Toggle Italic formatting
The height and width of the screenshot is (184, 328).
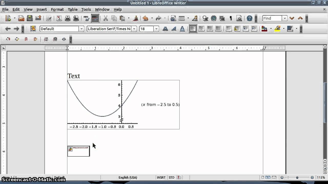click(174, 29)
